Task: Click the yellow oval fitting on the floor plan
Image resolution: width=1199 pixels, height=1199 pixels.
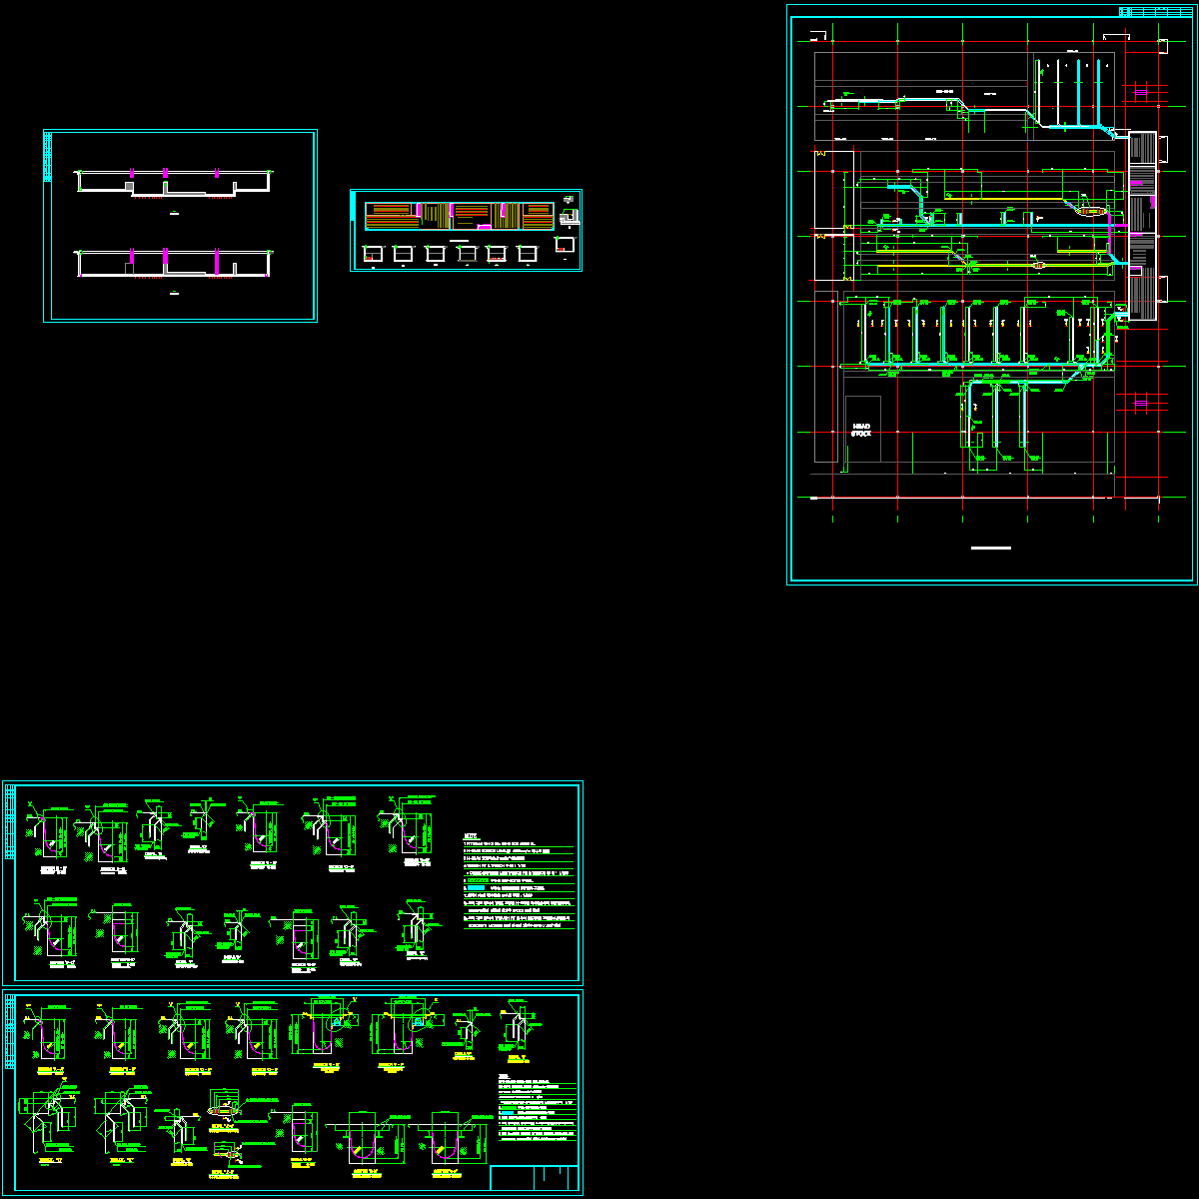Action: pos(1038,266)
